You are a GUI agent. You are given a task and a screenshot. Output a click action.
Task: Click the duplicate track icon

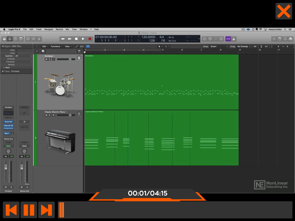tap(43, 51)
